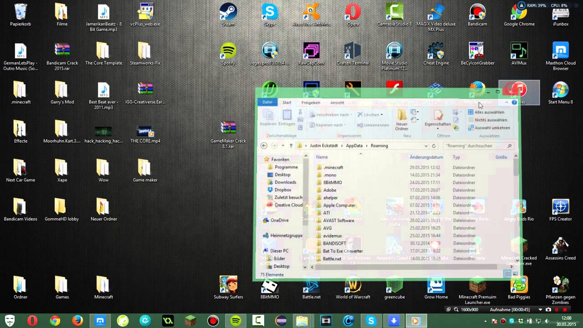Open the Datei tab in Explorer
Image resolution: width=583 pixels, height=328 pixels.
click(x=267, y=102)
